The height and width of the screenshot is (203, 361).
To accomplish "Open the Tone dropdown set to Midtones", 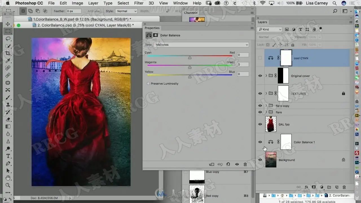I will pyautogui.click(x=202, y=45).
